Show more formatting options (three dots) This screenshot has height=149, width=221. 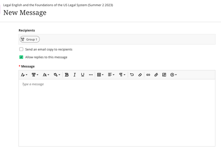click(91, 75)
